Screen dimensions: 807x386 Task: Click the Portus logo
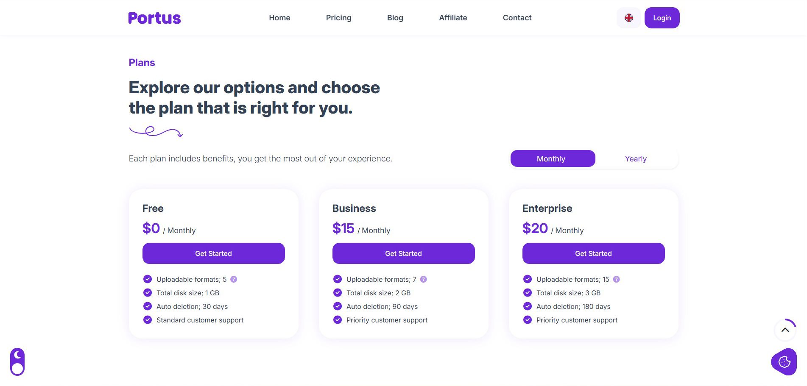(154, 18)
